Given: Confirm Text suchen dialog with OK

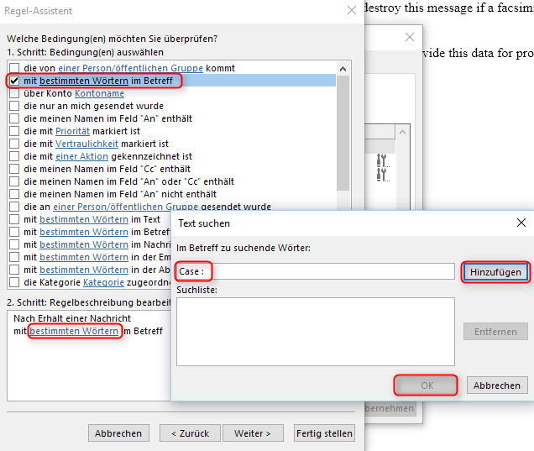Looking at the screenshot, I should (427, 385).
